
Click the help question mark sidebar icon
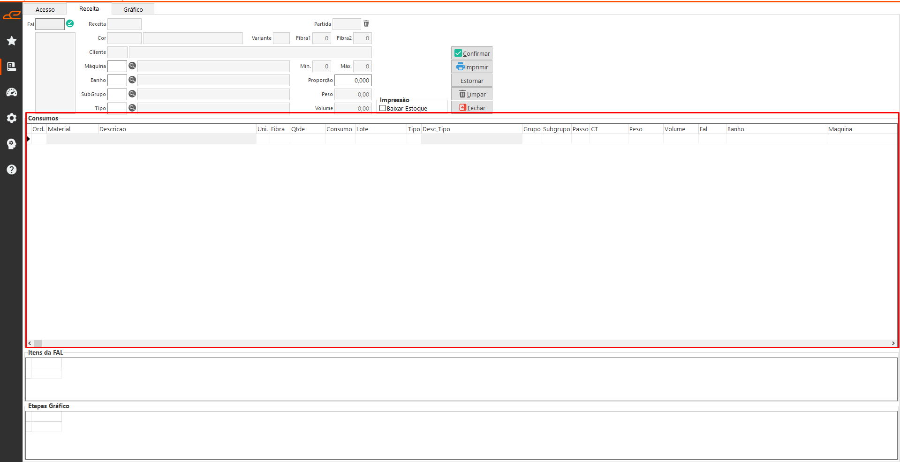tap(12, 170)
